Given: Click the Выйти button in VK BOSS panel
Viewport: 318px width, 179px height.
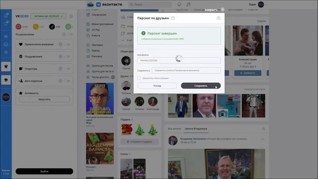Looking at the screenshot, I should pyautogui.click(x=44, y=171).
